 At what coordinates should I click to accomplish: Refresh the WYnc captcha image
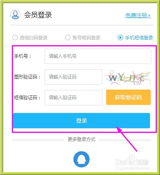click(128, 77)
